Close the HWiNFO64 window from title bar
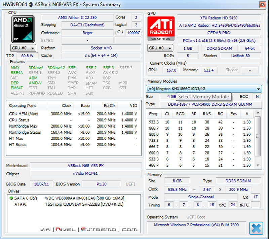 coord(262,5)
